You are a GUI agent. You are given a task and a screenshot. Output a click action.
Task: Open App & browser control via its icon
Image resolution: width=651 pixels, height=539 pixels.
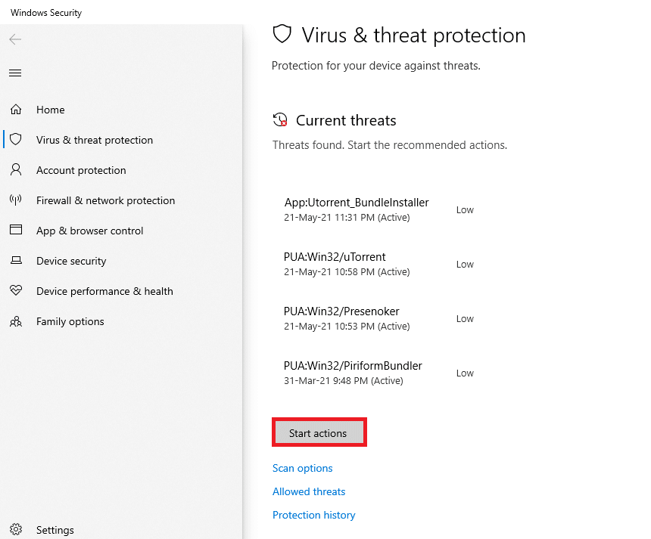(16, 231)
